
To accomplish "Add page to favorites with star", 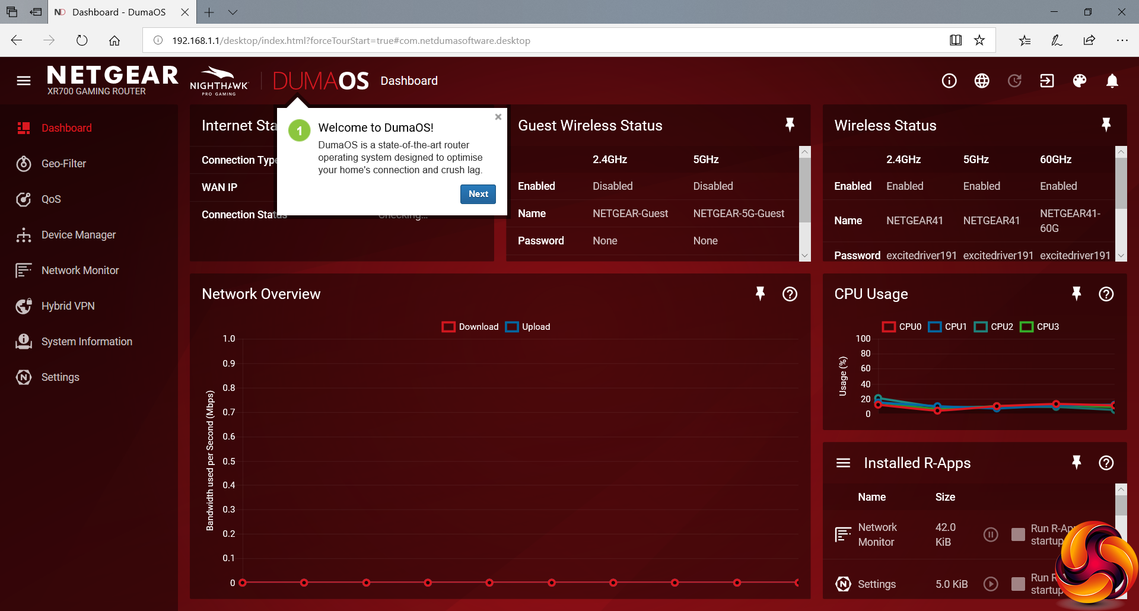I will 979,40.
